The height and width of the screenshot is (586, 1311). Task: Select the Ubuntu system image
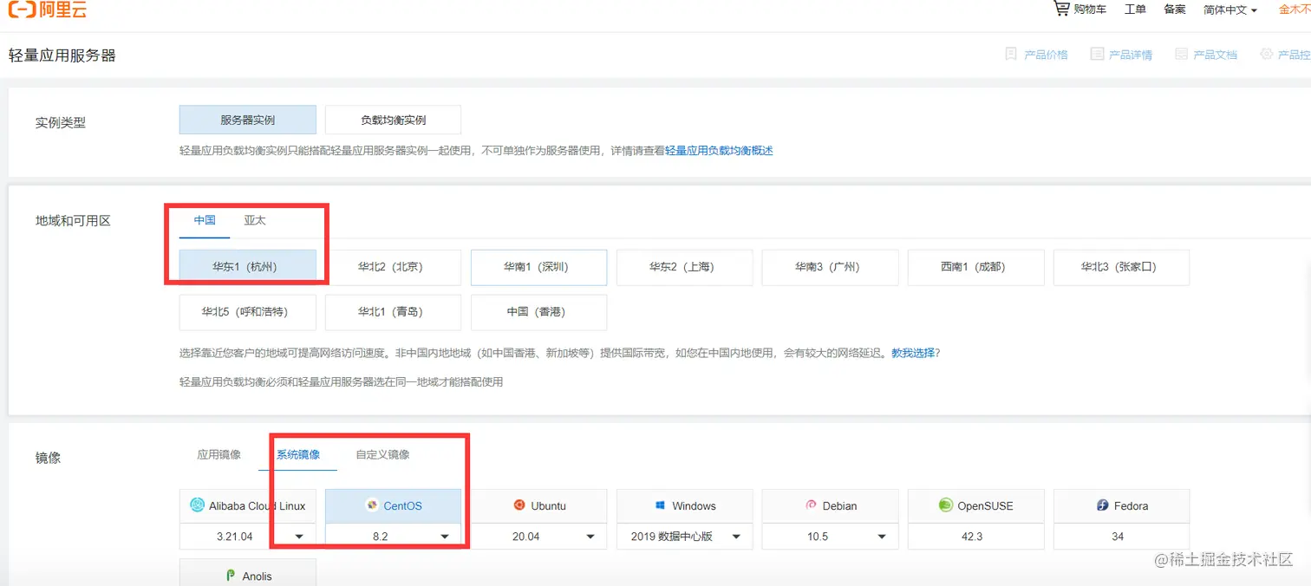click(538, 506)
